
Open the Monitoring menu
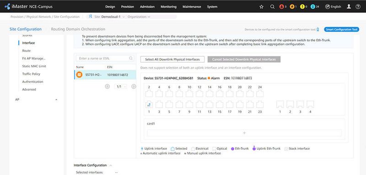point(168,7)
